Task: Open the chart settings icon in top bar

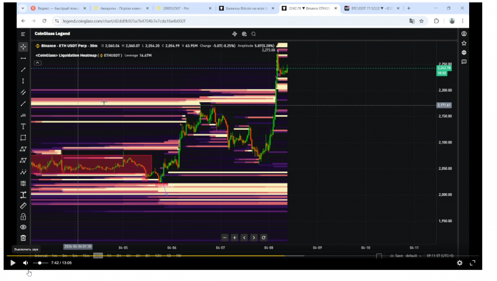Action: coord(244,34)
